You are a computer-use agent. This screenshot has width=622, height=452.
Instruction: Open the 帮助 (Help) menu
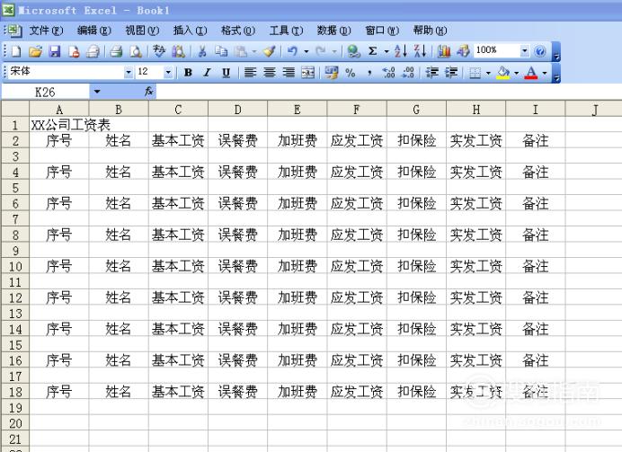(430, 31)
